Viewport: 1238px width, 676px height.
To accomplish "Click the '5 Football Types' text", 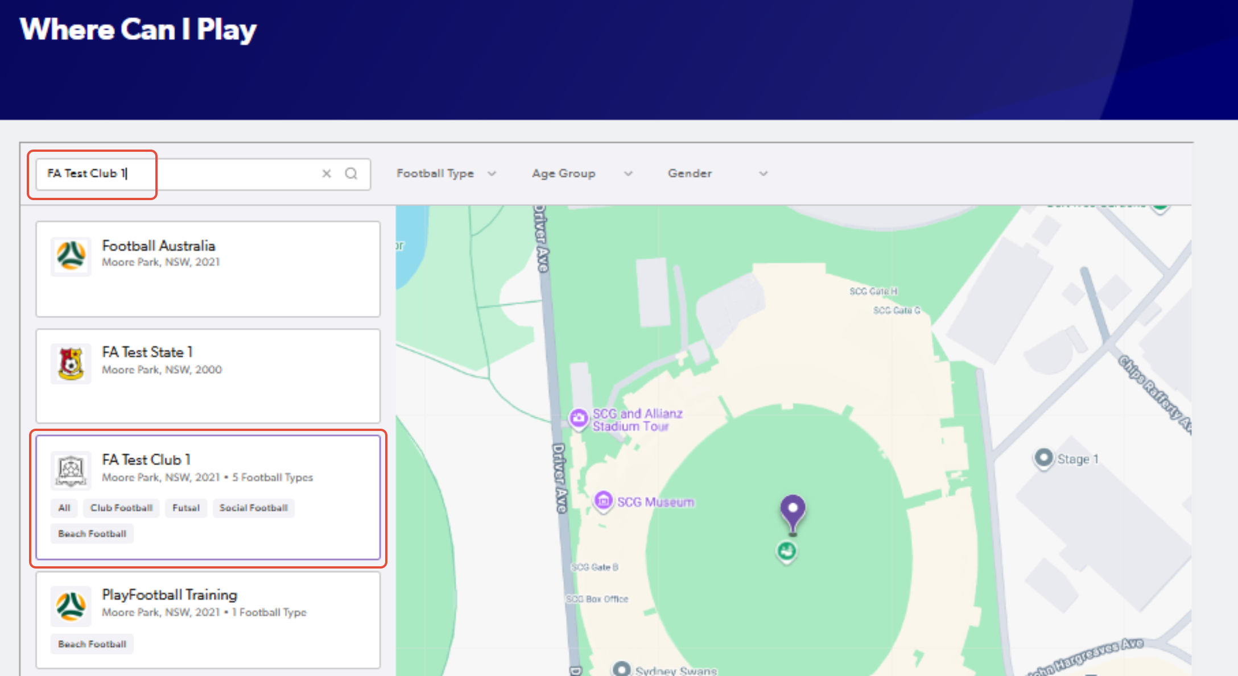I will (273, 478).
